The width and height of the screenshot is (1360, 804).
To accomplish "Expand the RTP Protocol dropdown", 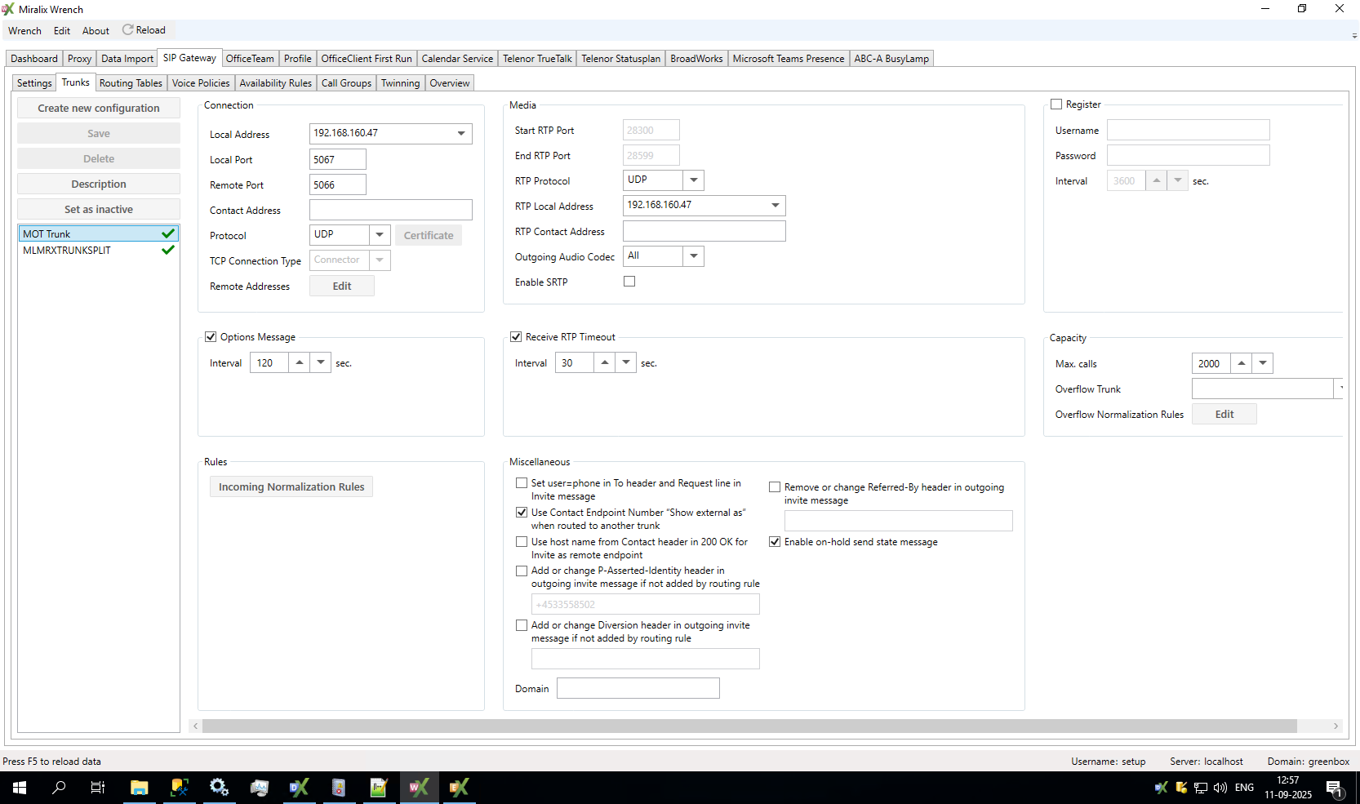I will click(x=694, y=180).
